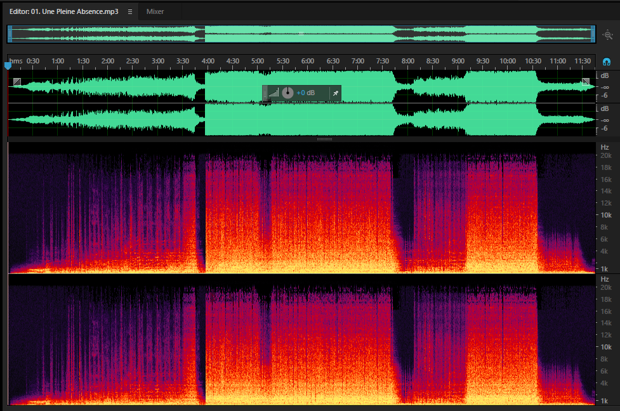Click 0:30 on the time ruler
This screenshot has width=620, height=411.
point(33,61)
